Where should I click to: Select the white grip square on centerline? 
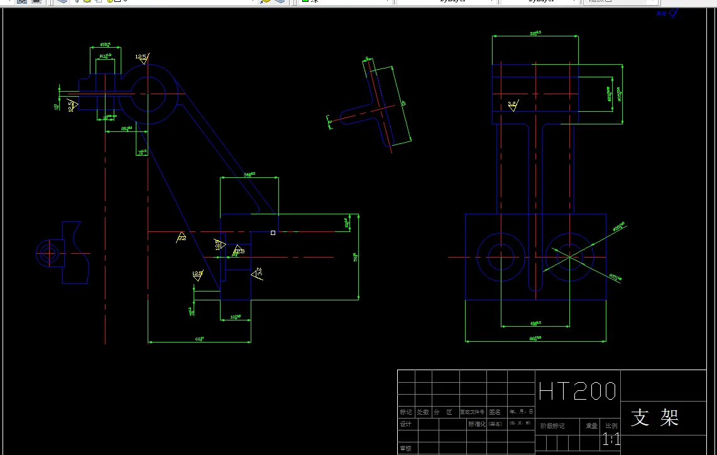pos(273,233)
